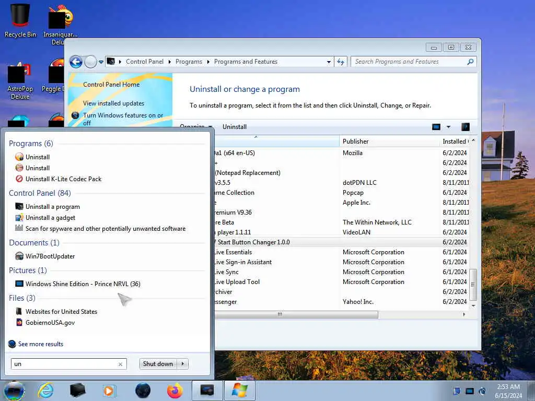This screenshot has width=535, height=401.
Task: Click Files (3) group header
Action: click(22, 298)
